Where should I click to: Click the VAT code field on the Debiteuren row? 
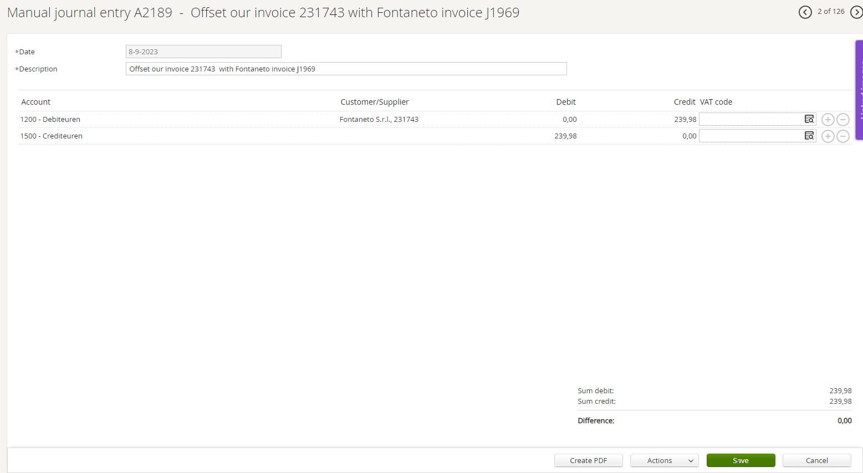[748, 119]
